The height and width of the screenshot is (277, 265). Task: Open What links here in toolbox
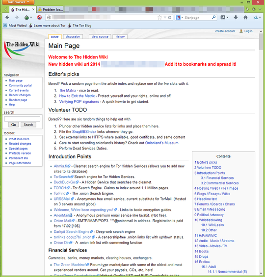click(19, 139)
